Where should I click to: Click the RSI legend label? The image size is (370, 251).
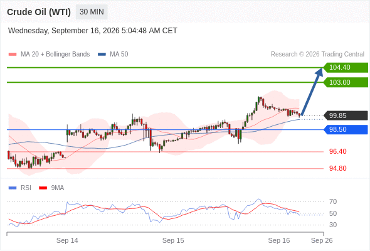coord(26,188)
